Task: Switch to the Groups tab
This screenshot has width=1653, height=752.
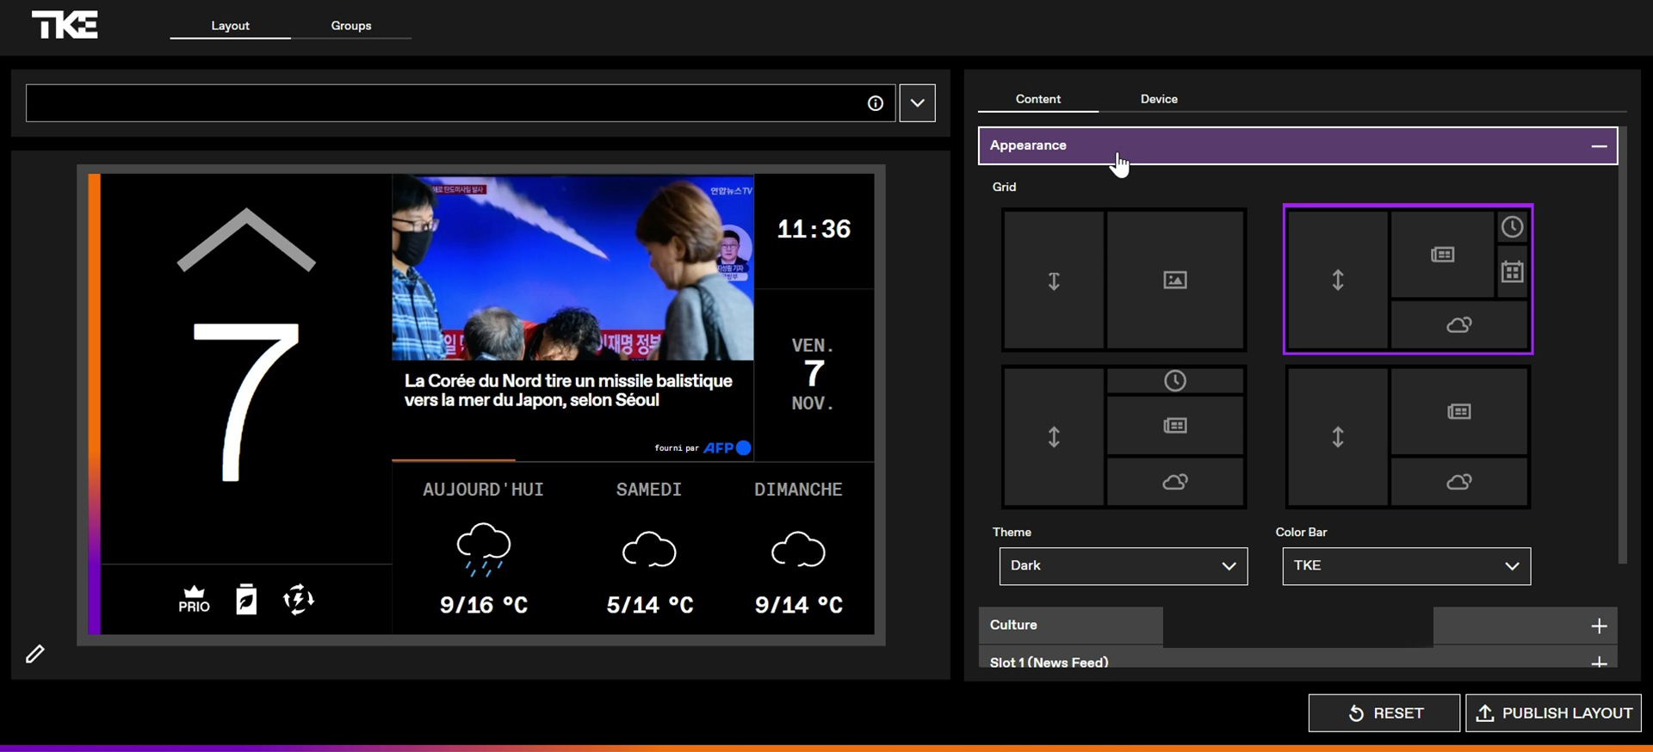Action: [x=351, y=26]
